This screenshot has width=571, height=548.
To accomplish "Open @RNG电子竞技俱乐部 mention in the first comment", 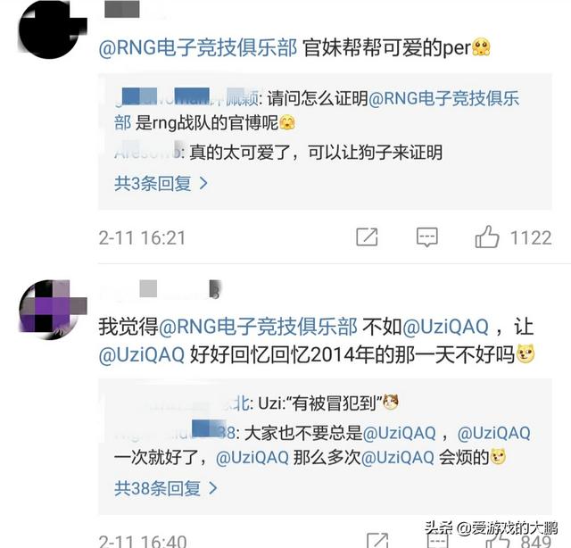I will point(198,48).
